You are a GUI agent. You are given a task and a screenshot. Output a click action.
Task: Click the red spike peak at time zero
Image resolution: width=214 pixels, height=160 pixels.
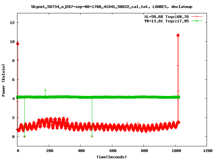pos(18,44)
